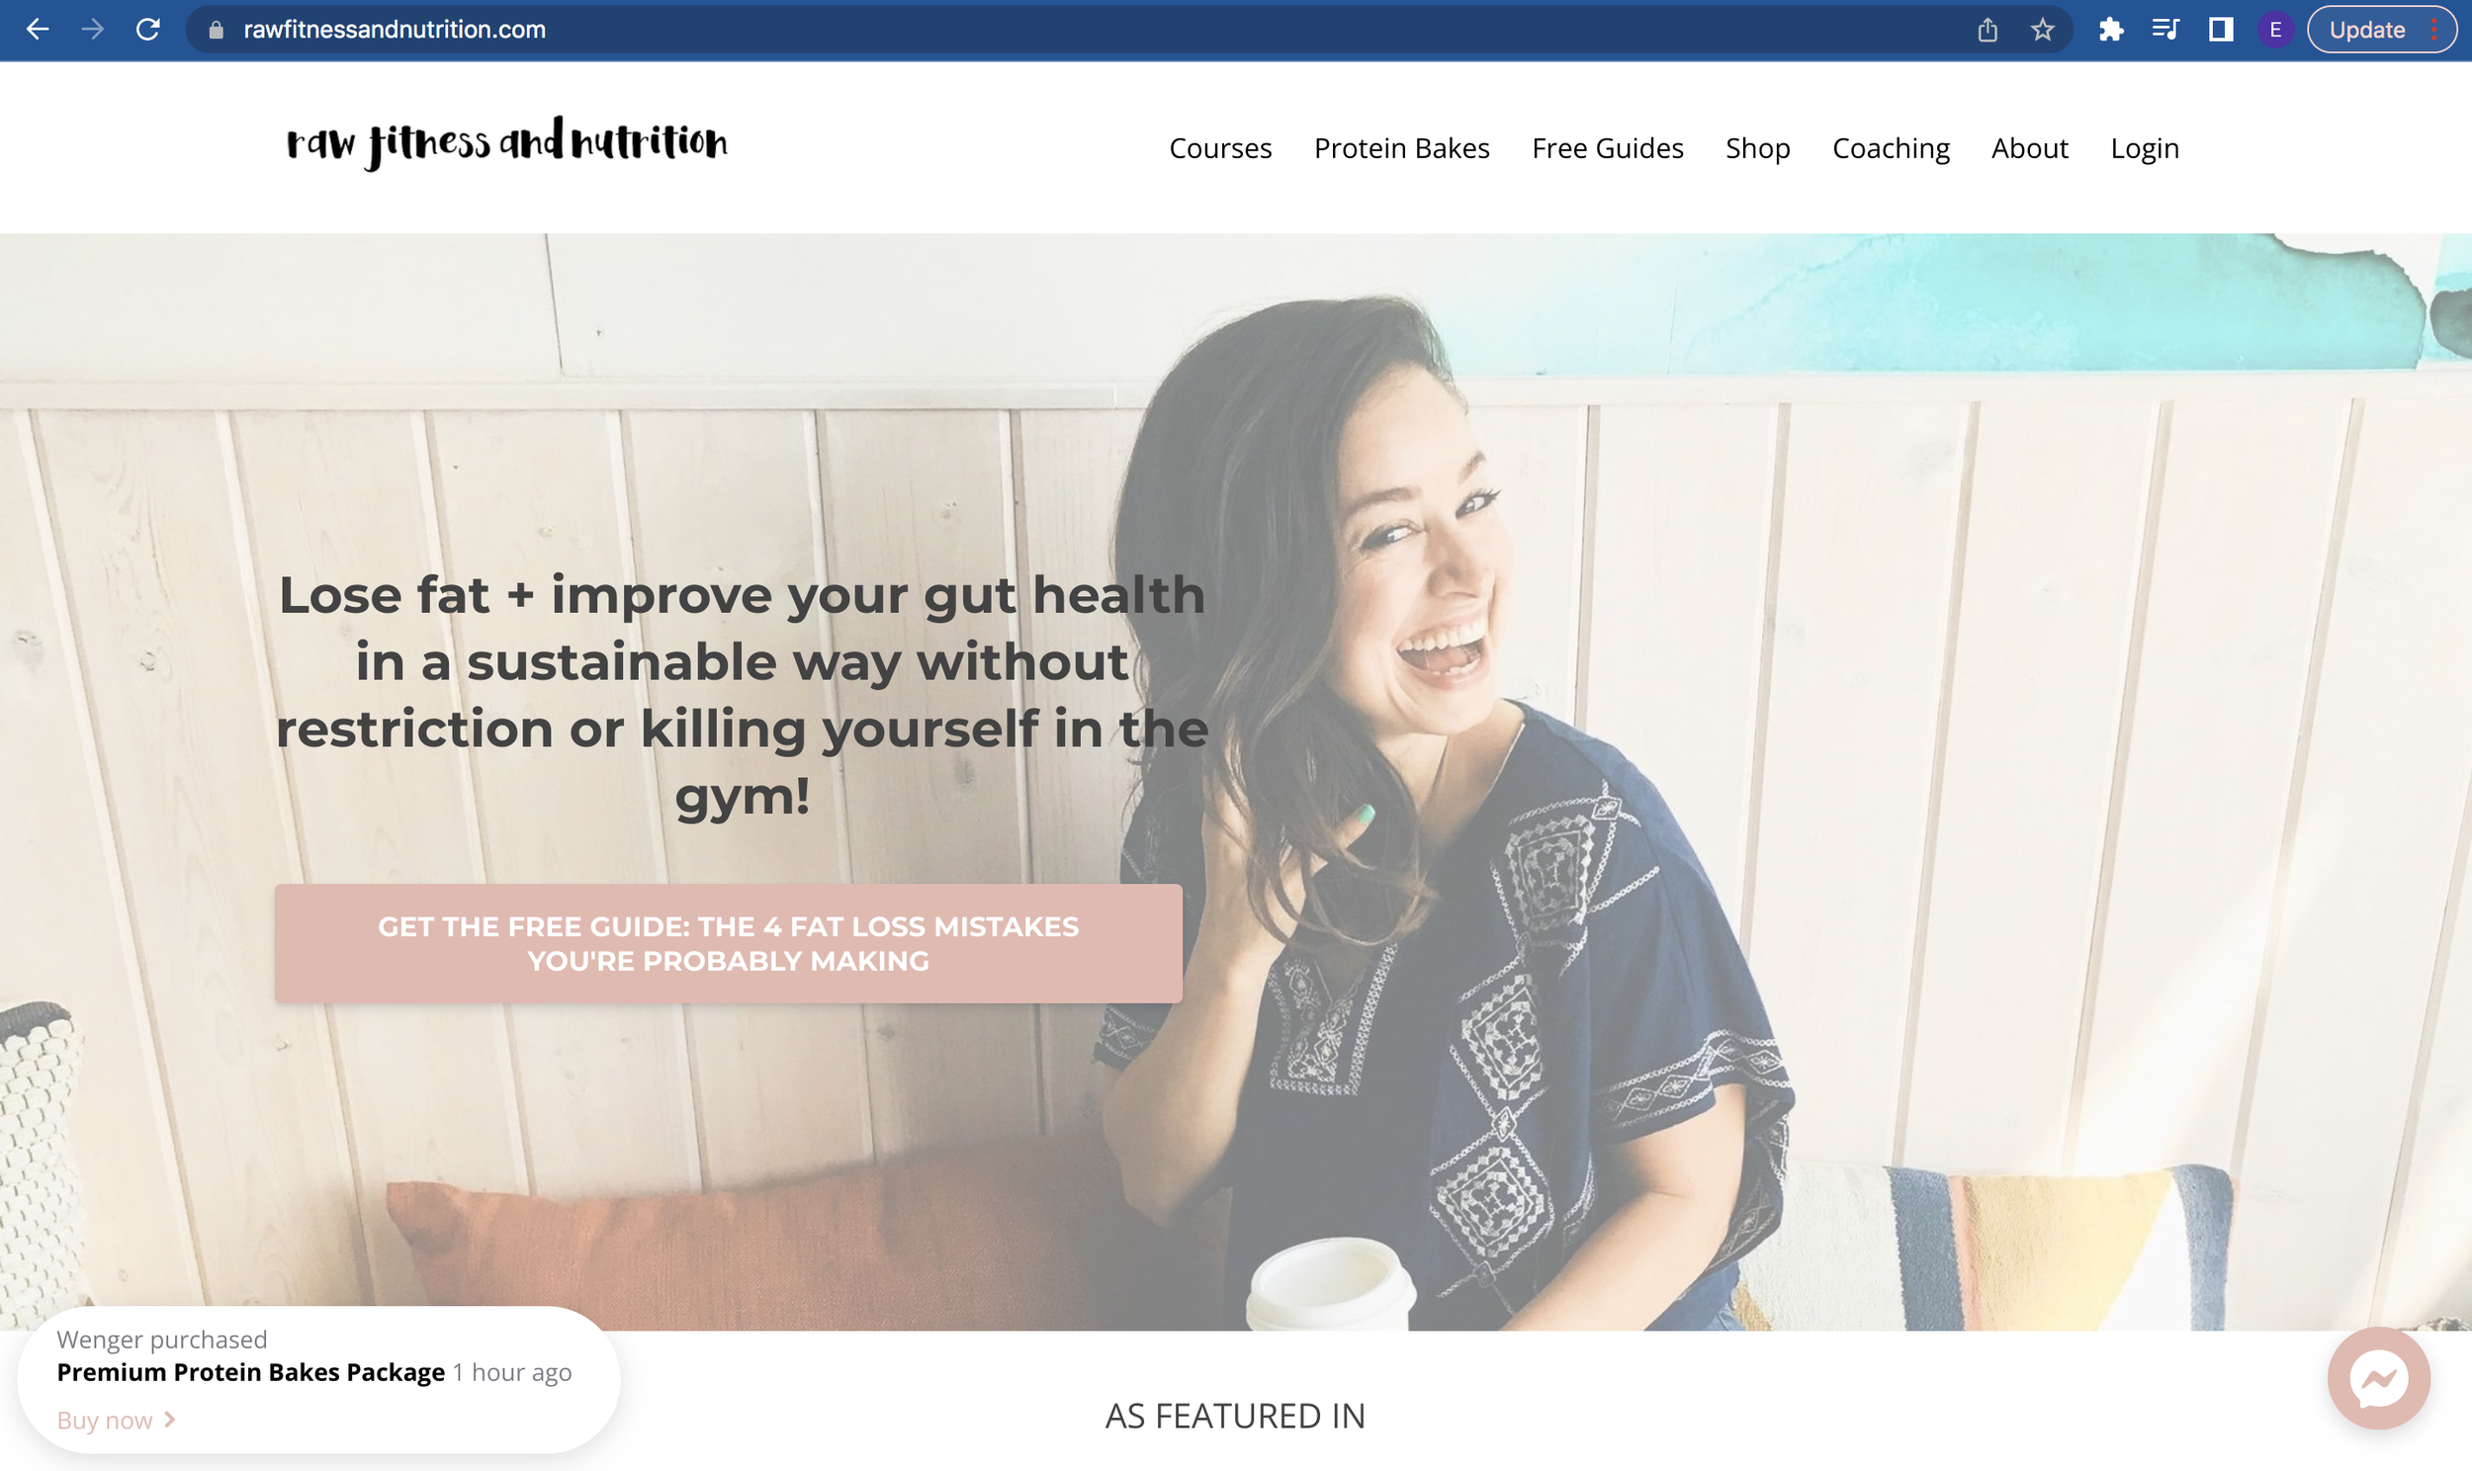
Task: Open the Chrome three-dot menu
Action: [x=2434, y=30]
